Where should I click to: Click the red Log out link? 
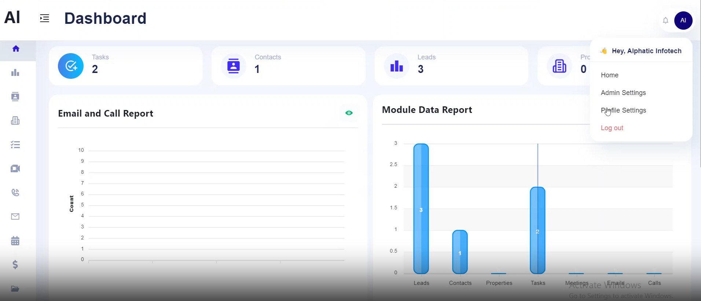coord(612,128)
